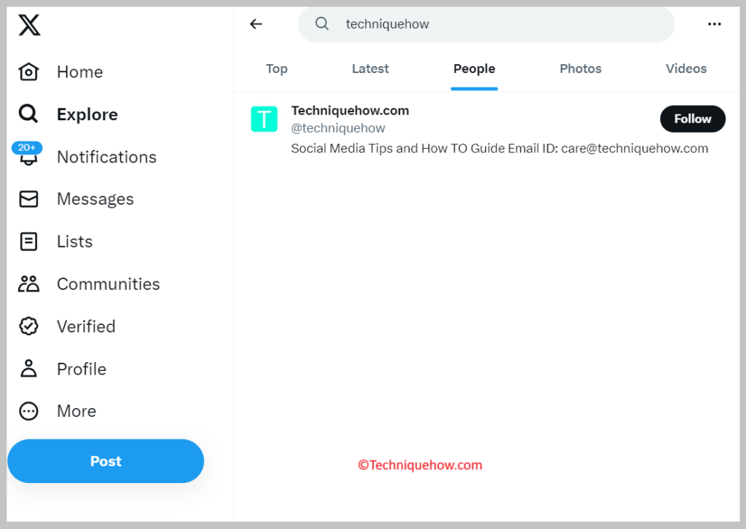Open the @techniquehow handle link
The width and height of the screenshot is (746, 529).
point(338,128)
